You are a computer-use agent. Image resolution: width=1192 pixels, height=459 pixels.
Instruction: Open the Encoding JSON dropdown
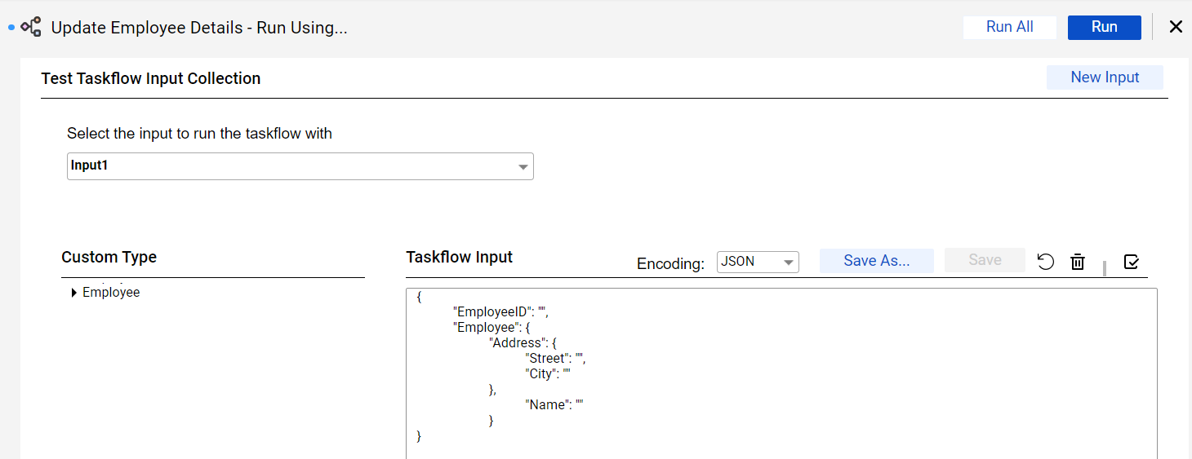(x=758, y=262)
